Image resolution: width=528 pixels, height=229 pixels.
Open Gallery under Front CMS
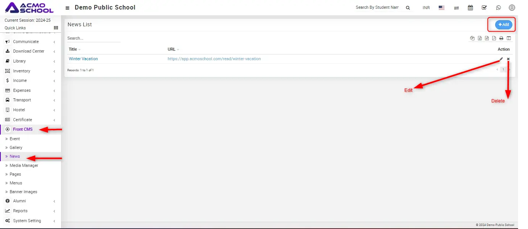click(16, 147)
